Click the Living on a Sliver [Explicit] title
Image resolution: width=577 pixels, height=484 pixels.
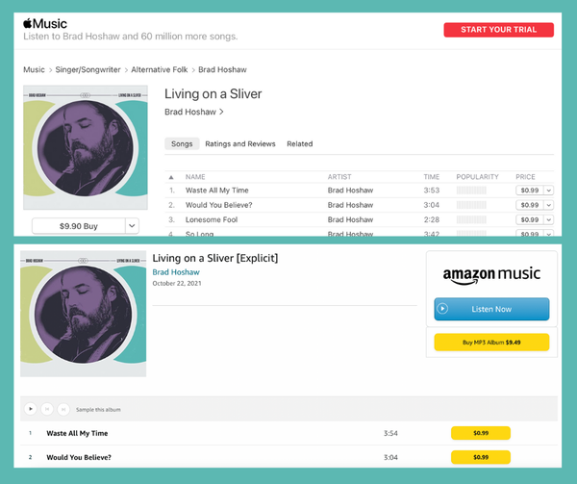click(215, 258)
